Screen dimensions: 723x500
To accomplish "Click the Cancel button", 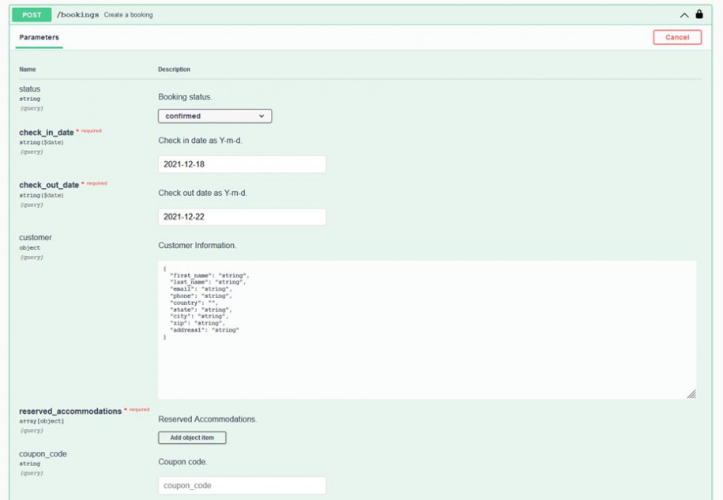I will point(676,36).
